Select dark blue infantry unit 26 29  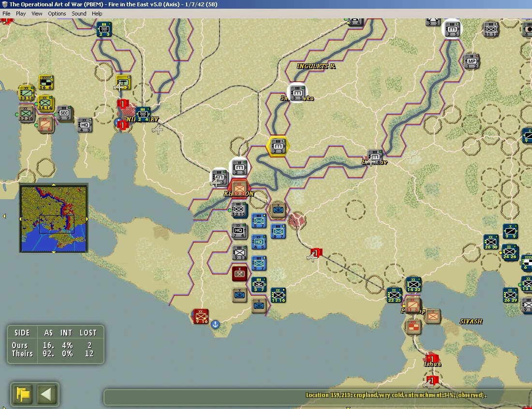pos(510,295)
